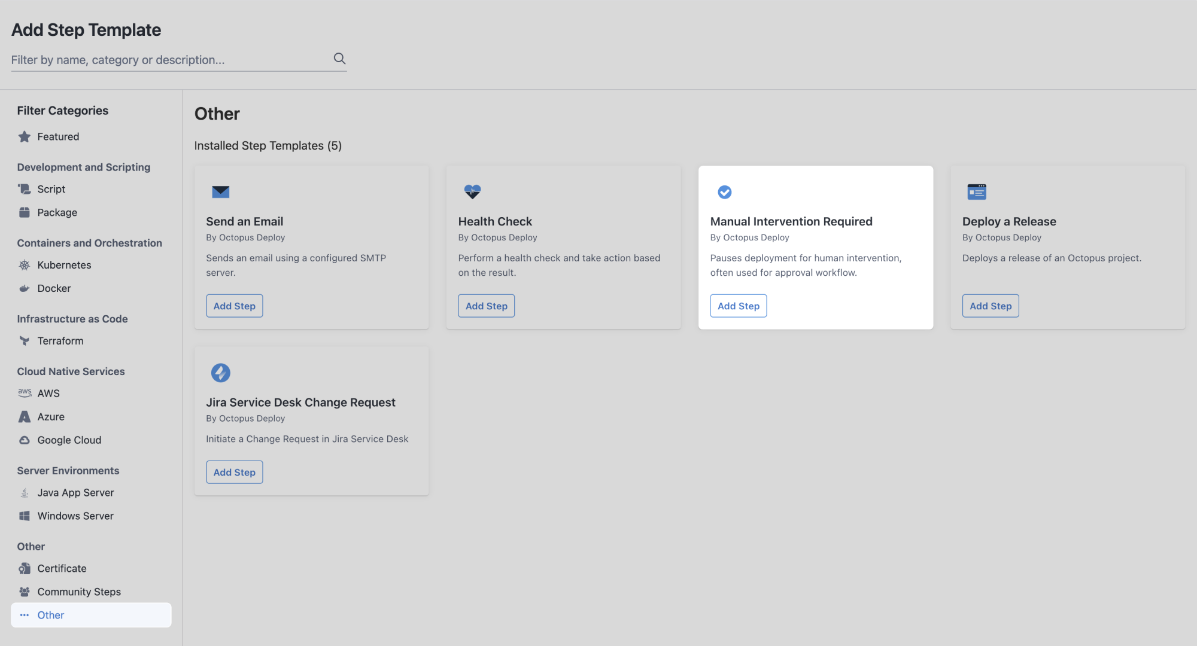Click 'Initiate a Change Request in Jira Service Desk'
Screen dimensions: 1197x646
[307, 439]
